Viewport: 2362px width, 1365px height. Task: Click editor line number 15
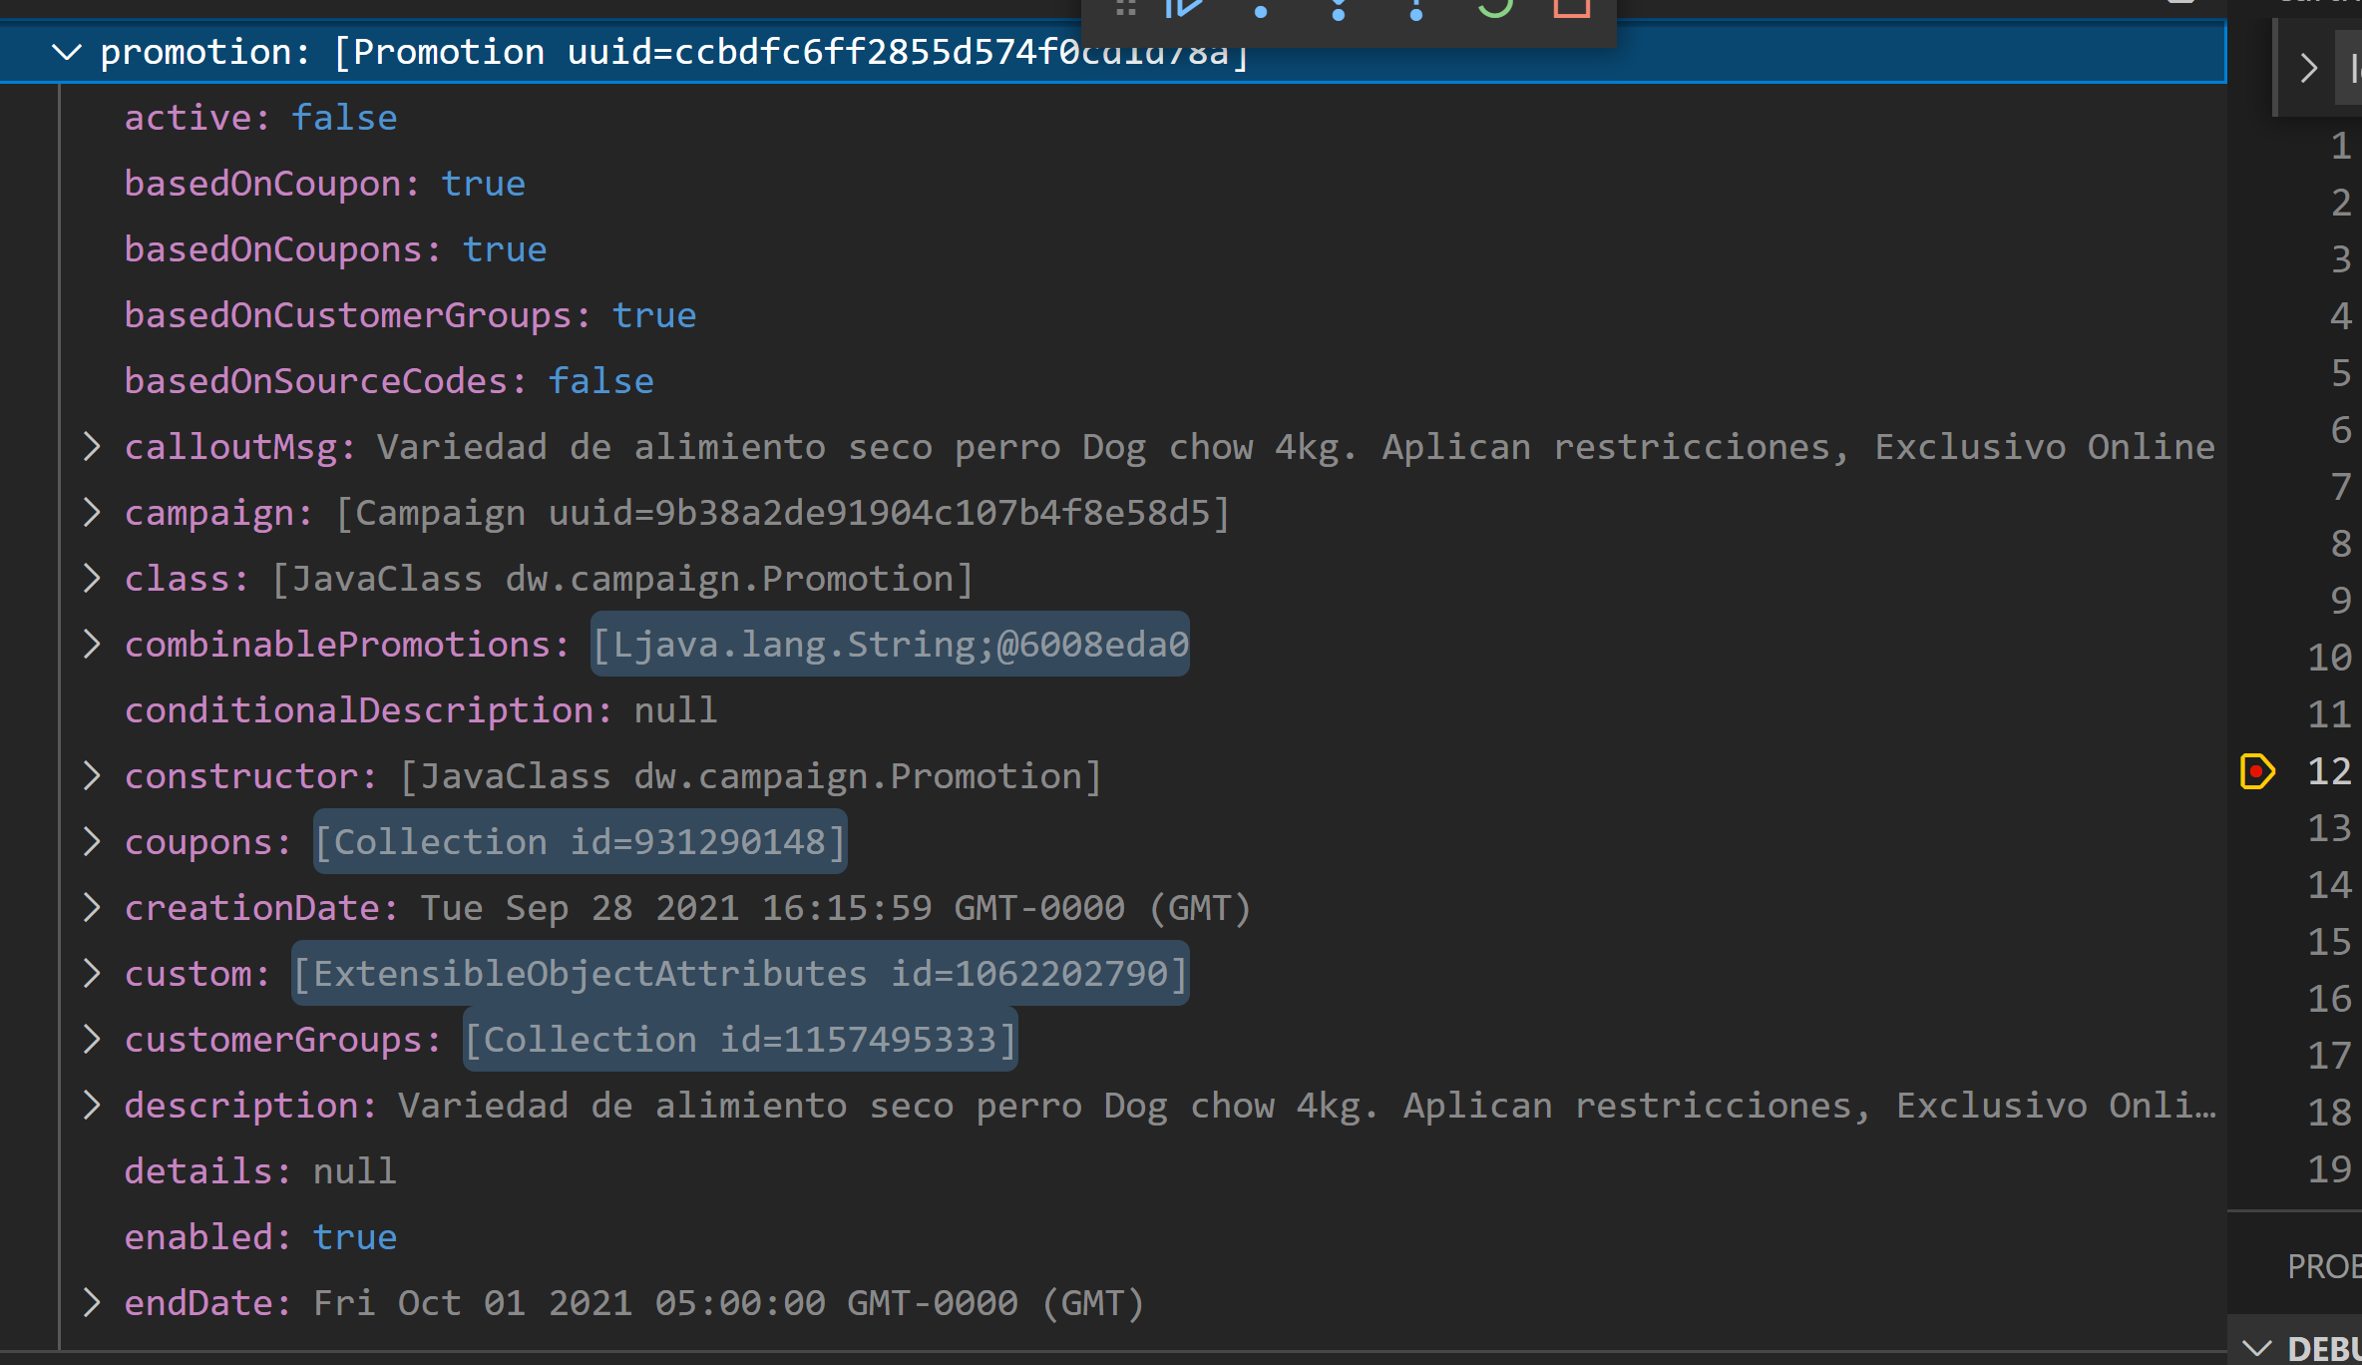tap(2329, 942)
